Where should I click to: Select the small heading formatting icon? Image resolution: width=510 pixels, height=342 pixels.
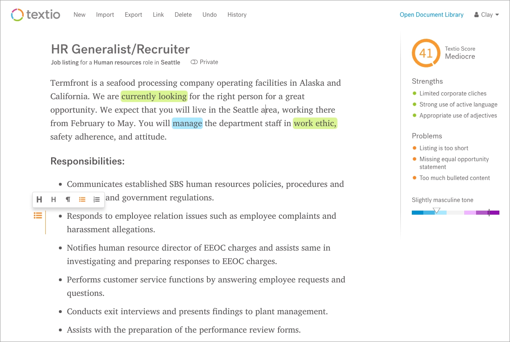pos(54,200)
